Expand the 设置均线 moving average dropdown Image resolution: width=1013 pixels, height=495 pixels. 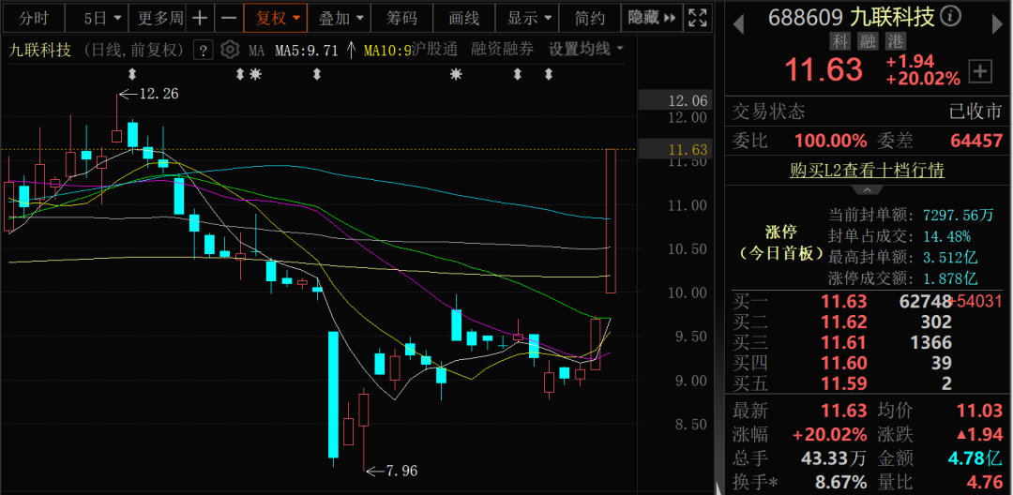tap(586, 50)
